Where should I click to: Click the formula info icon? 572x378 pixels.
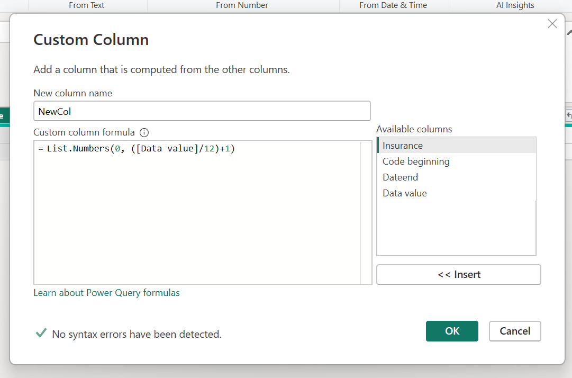[144, 132]
